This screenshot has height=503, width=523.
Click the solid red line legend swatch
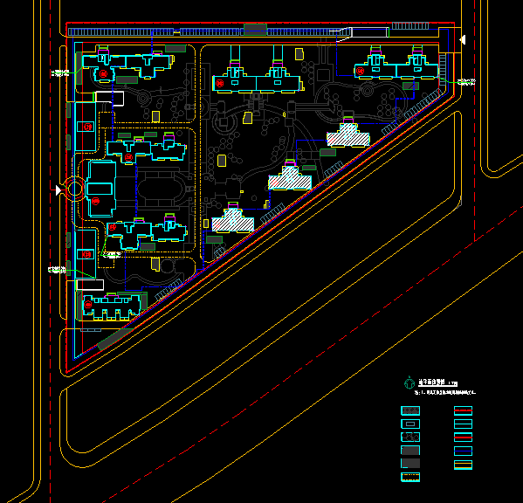click(464, 437)
